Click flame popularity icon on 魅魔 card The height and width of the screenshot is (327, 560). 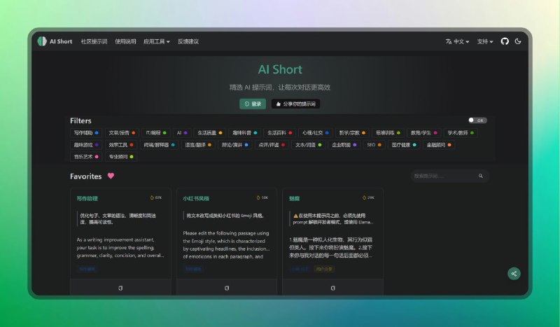click(x=364, y=197)
